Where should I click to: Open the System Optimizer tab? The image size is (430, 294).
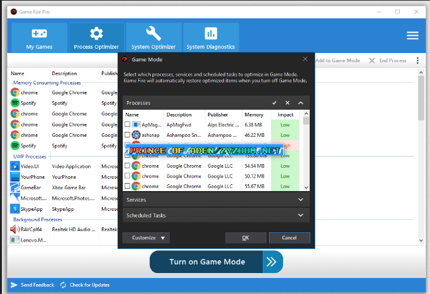coord(154,38)
